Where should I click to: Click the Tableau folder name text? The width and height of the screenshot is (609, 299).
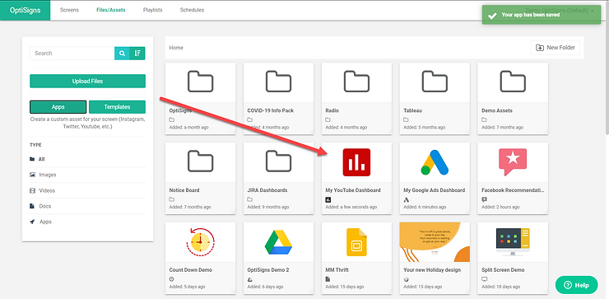pyautogui.click(x=412, y=111)
